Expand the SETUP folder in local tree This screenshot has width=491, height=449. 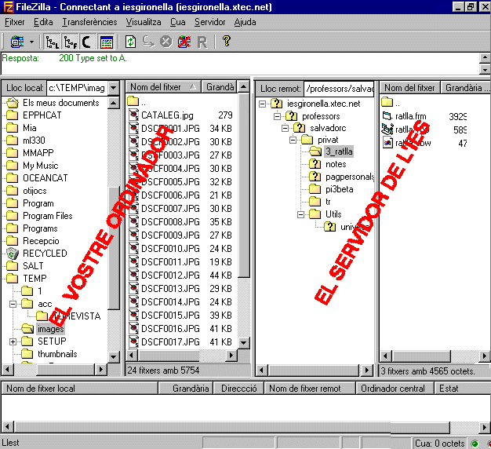point(13,341)
